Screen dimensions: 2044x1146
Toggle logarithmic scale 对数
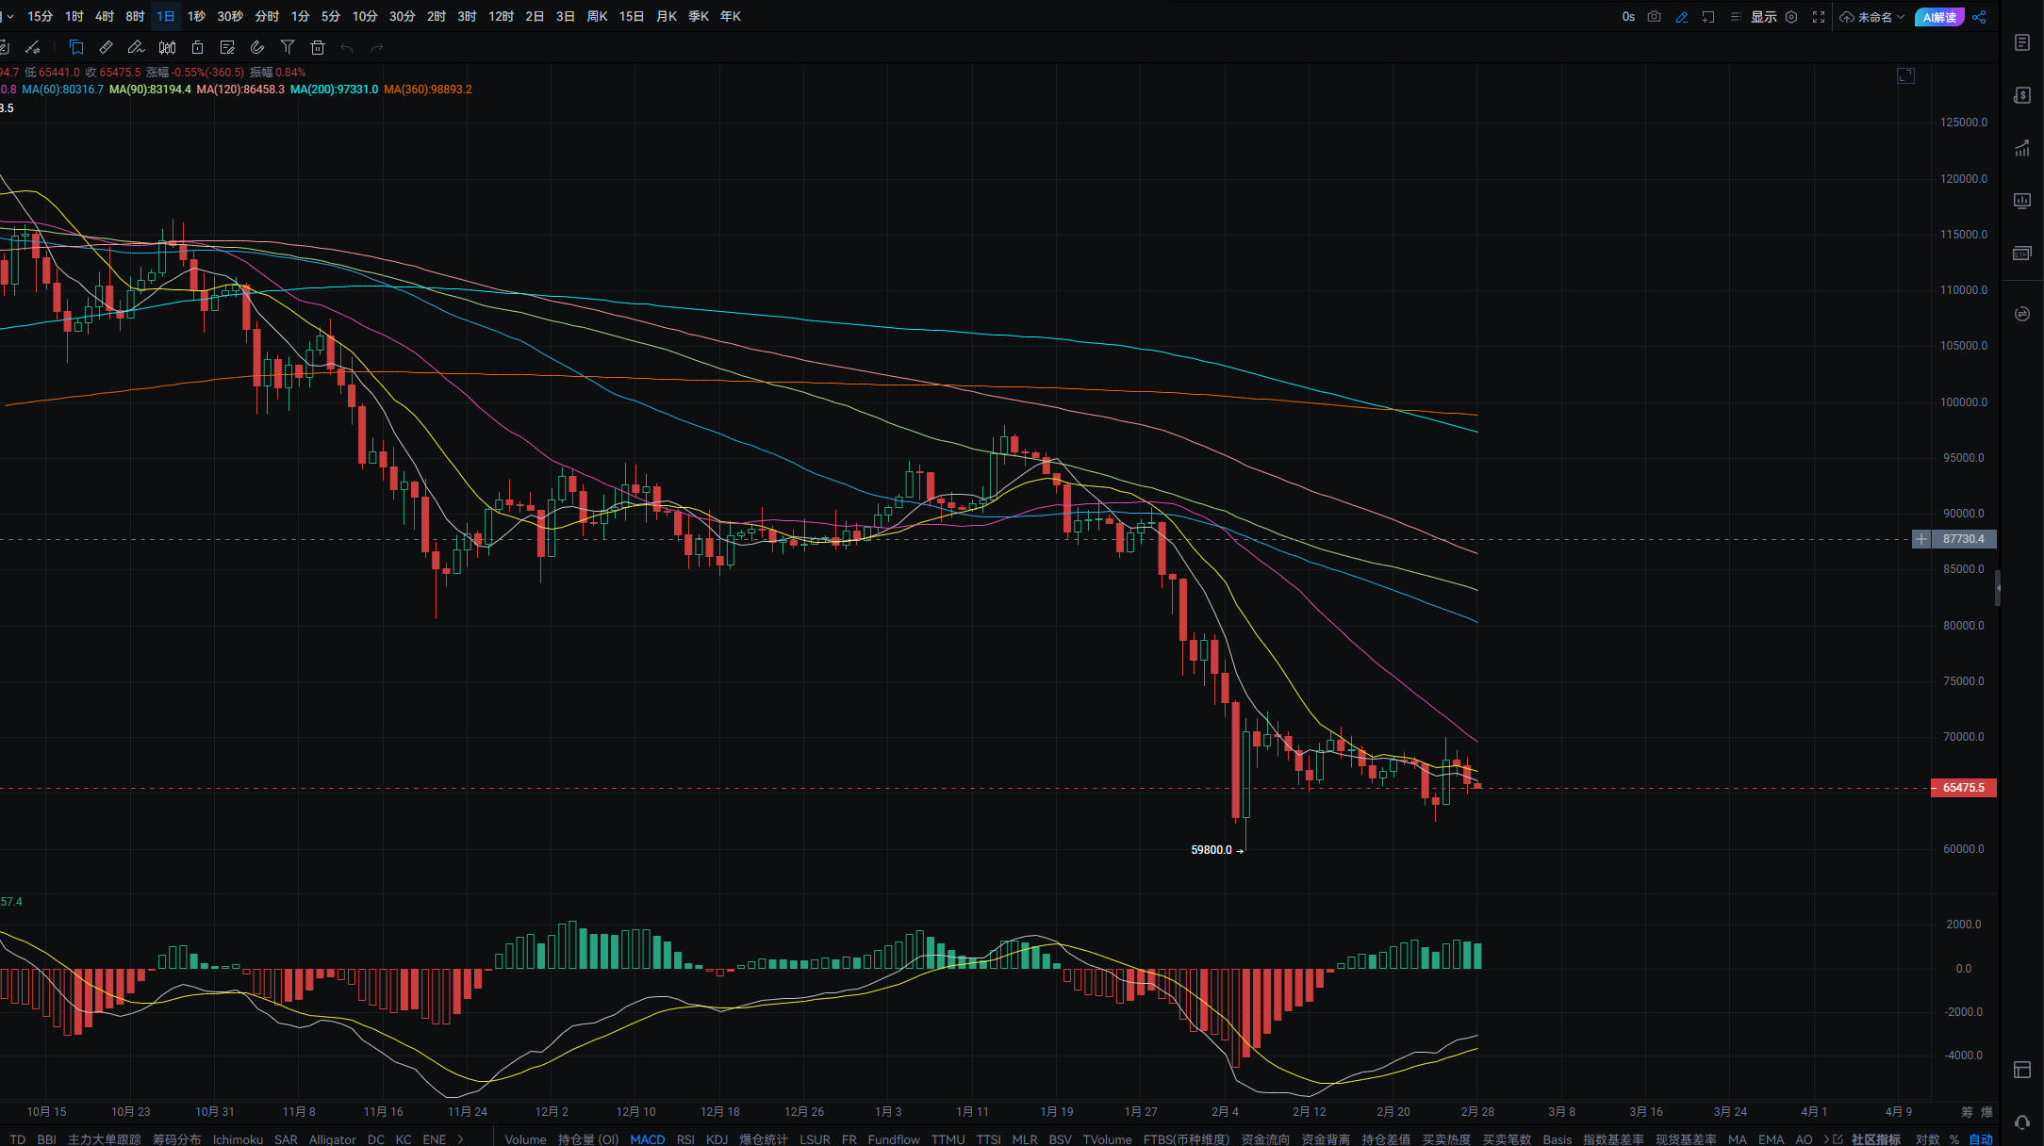coord(1927,1139)
